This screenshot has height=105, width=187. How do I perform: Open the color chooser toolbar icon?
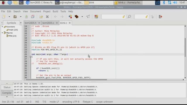96,17
